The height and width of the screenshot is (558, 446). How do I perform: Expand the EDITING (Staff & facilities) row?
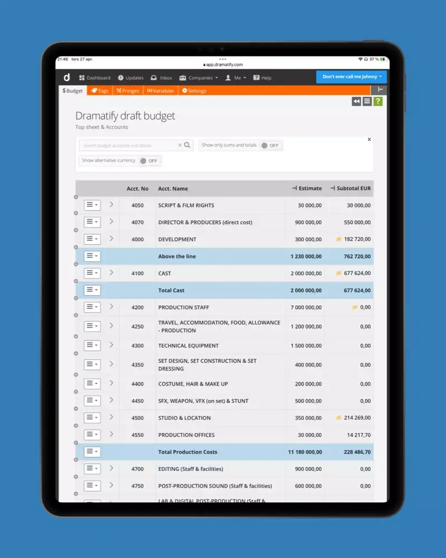point(111,468)
